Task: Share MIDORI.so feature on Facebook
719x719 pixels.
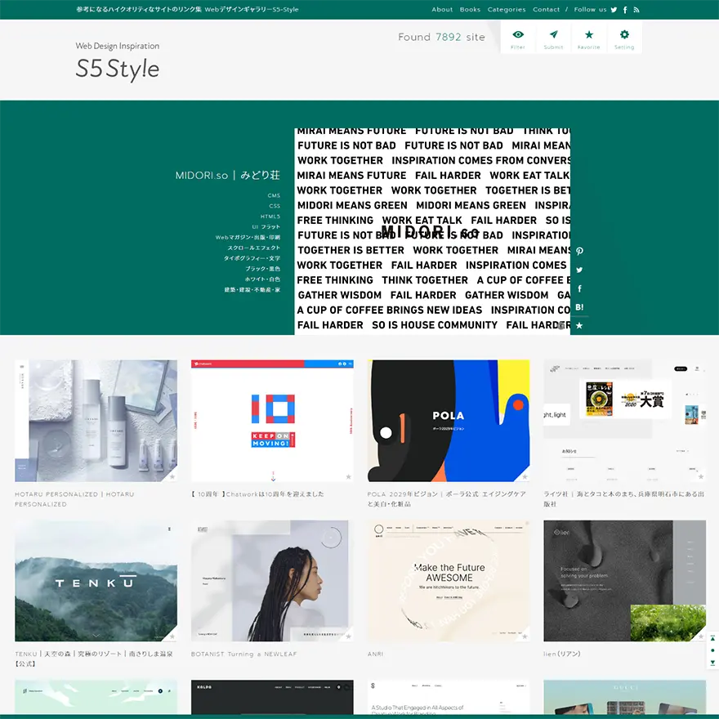Action: point(579,288)
